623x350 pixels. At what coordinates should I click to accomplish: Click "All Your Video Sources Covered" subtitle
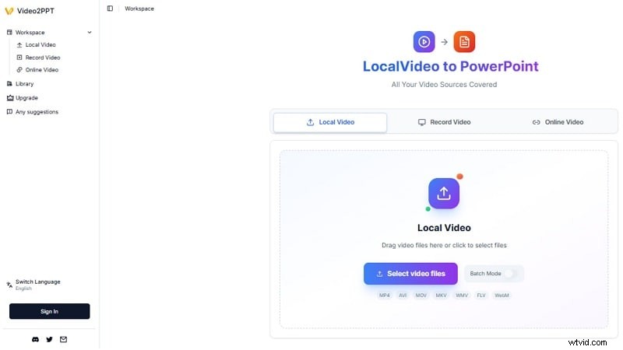[444, 85]
